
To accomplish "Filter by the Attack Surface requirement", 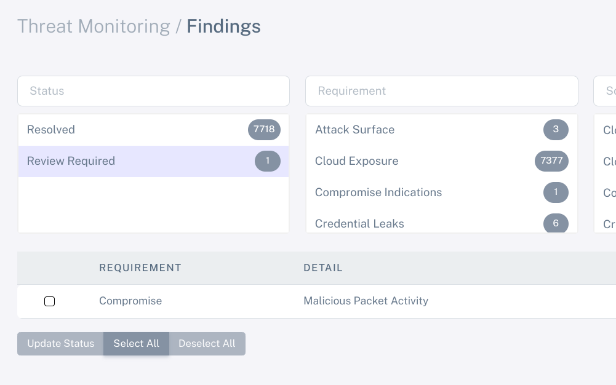I will point(442,130).
